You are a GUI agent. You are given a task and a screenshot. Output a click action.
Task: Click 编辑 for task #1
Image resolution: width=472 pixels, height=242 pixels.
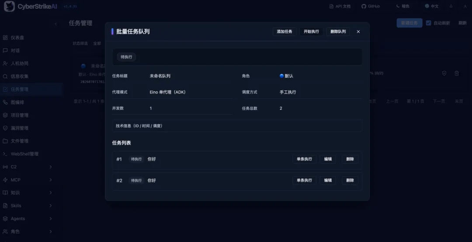[x=328, y=159]
